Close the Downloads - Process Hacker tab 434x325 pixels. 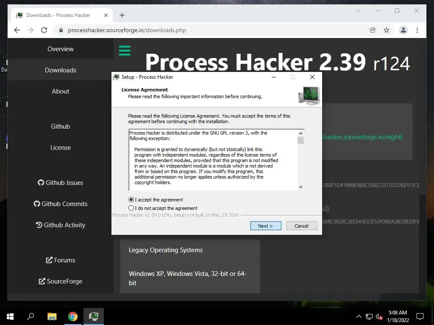point(106,15)
